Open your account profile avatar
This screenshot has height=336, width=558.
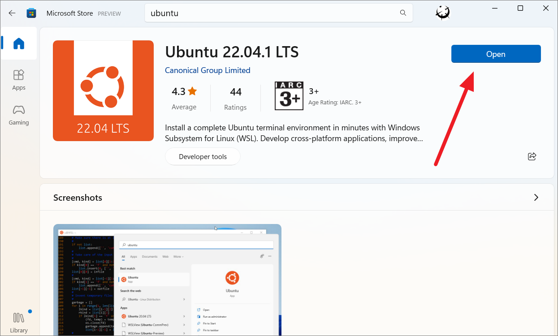[442, 13]
